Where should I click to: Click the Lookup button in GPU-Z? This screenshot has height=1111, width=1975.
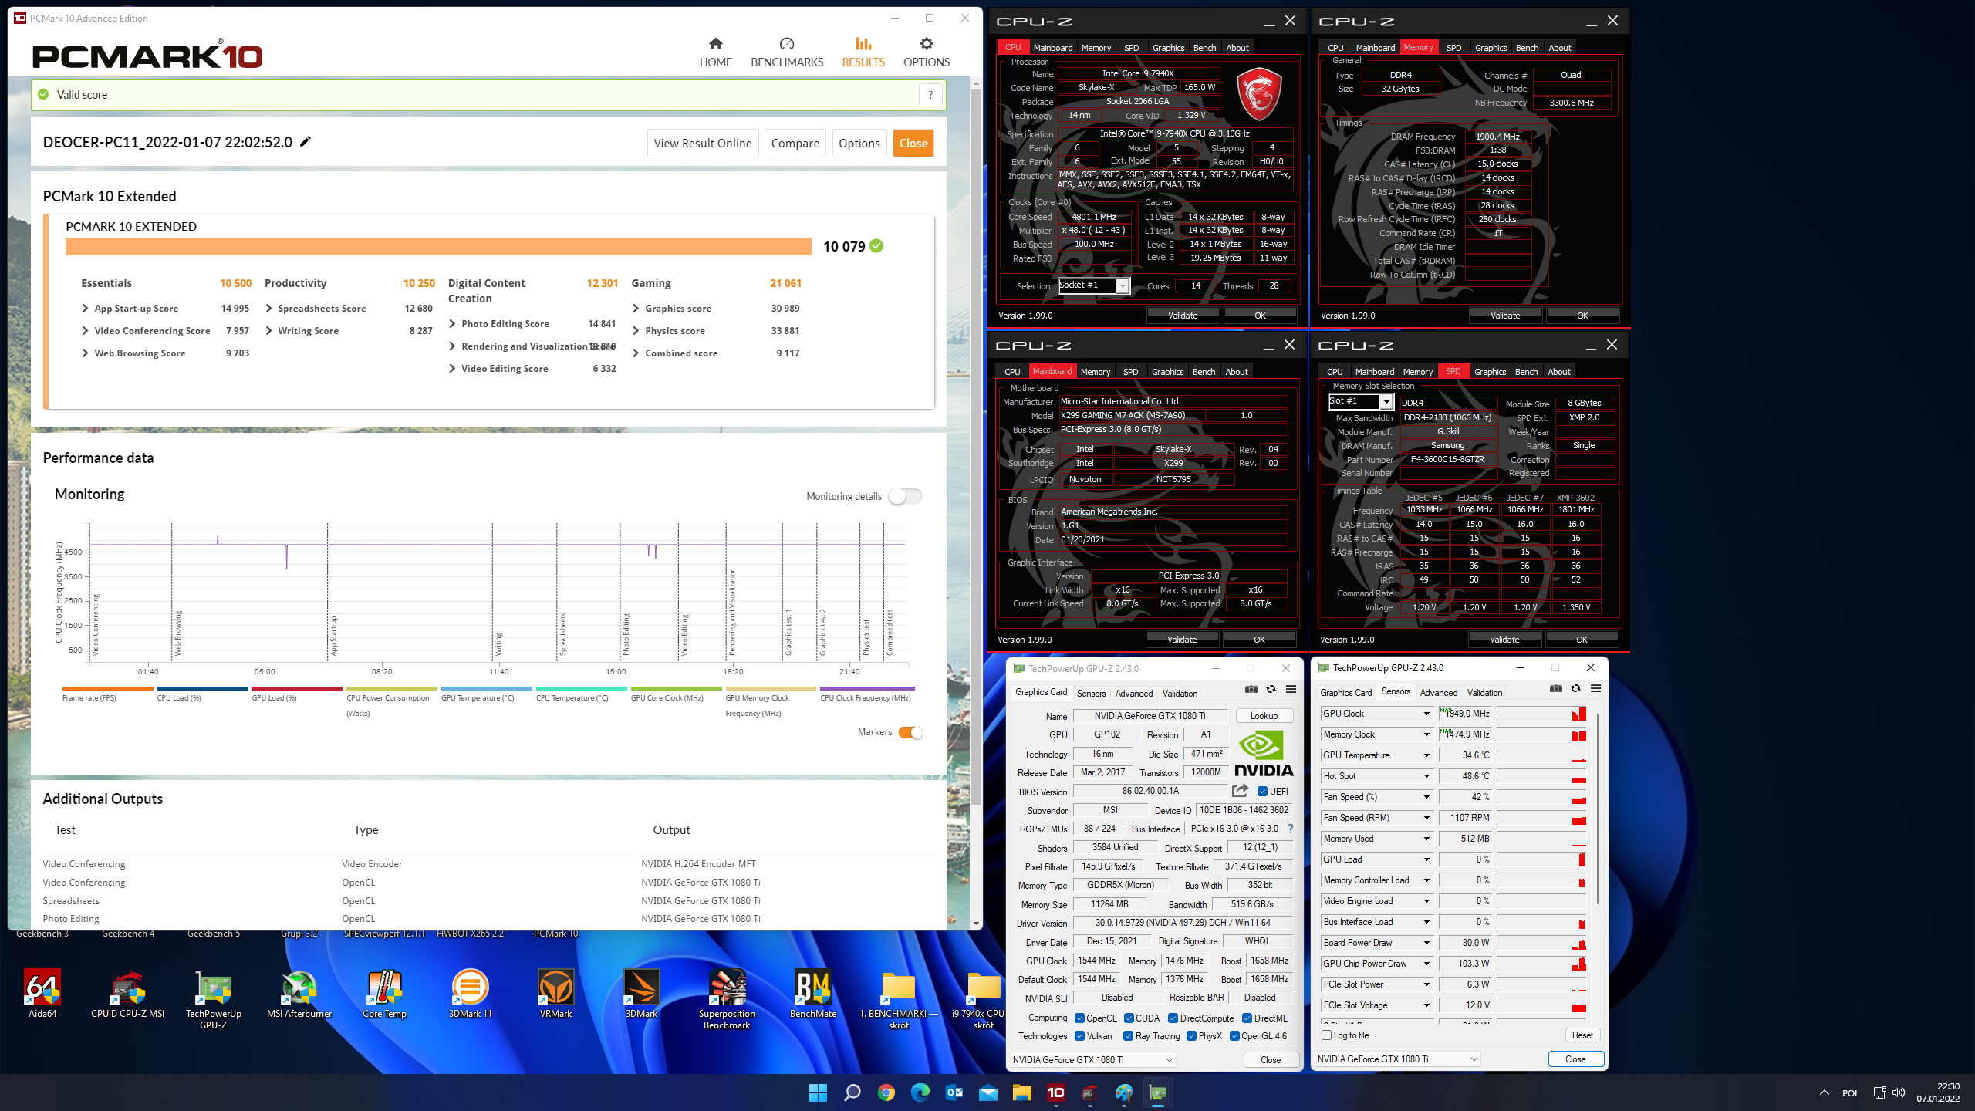click(1264, 716)
